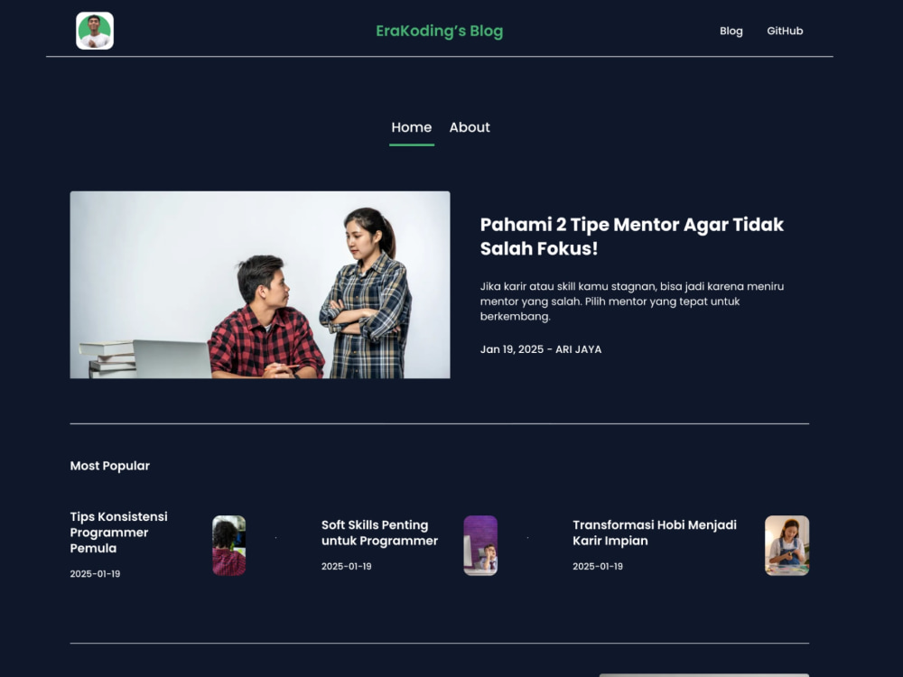Open the EraKoding's Blog site title

pyautogui.click(x=440, y=31)
